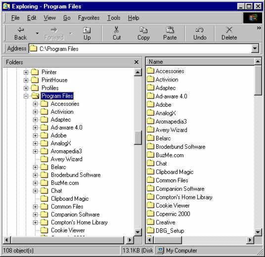
Task: Copy the selected item
Action: [143, 34]
